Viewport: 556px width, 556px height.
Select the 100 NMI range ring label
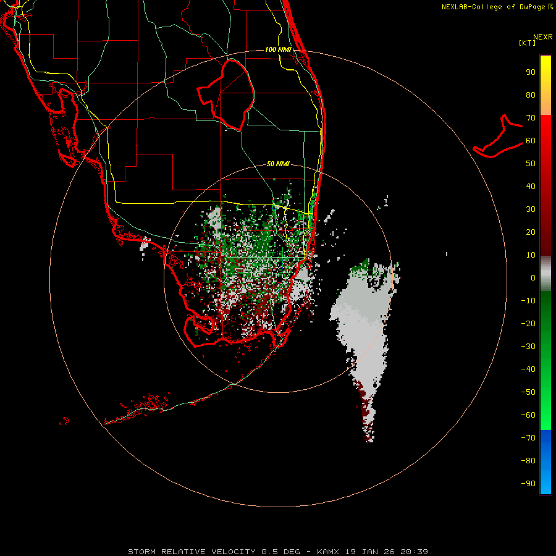pyautogui.click(x=278, y=49)
